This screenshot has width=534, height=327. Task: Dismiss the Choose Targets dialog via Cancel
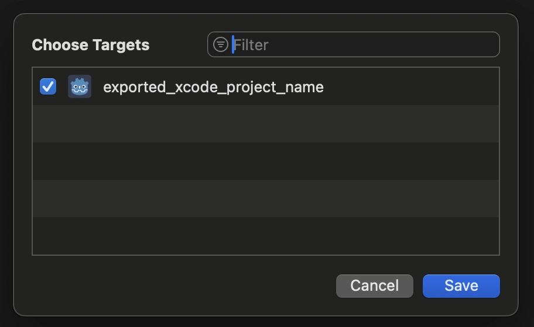[x=374, y=286]
